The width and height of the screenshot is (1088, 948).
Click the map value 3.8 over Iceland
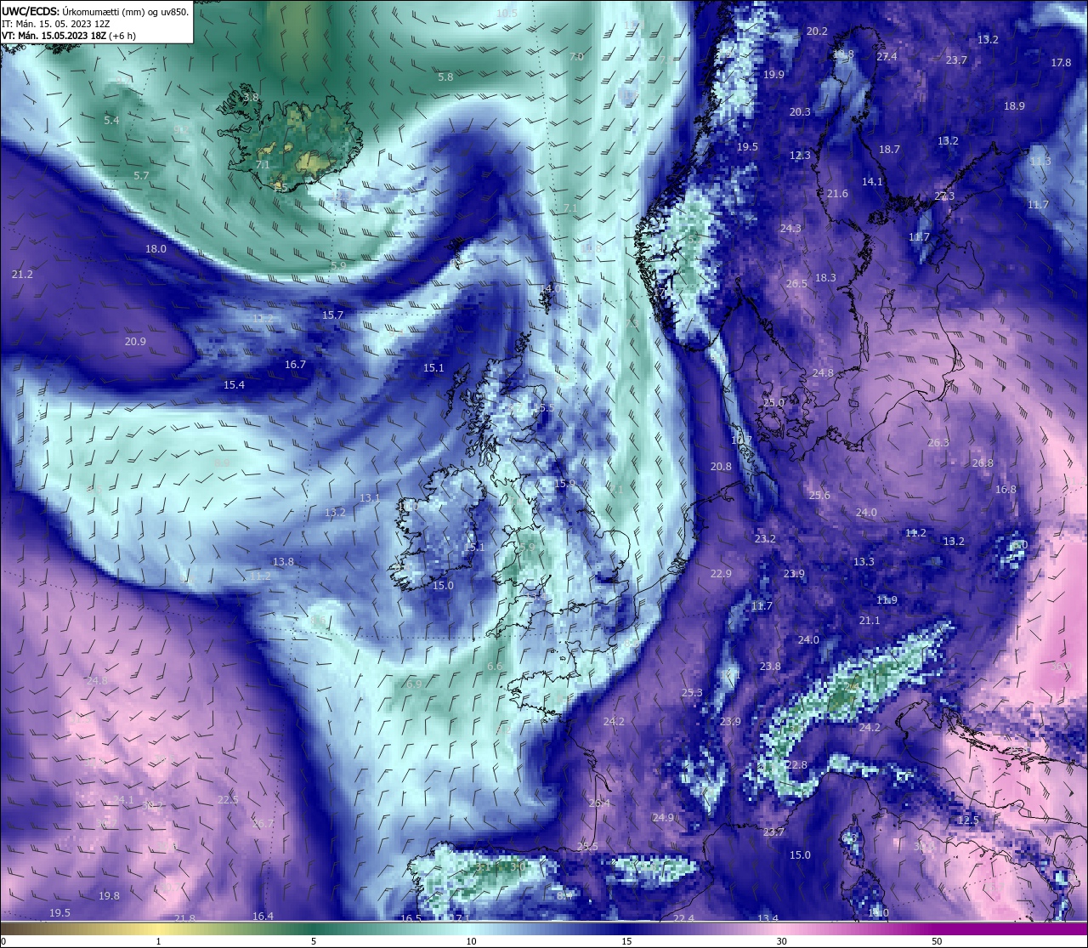(x=251, y=98)
